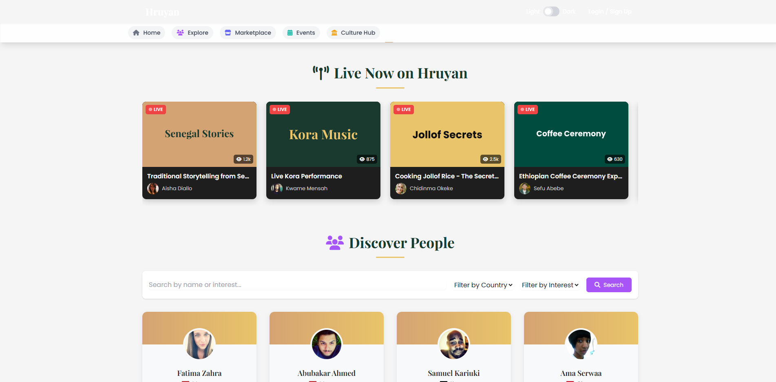Click the Culture Hub landmark icon
776x382 pixels.
tap(334, 33)
